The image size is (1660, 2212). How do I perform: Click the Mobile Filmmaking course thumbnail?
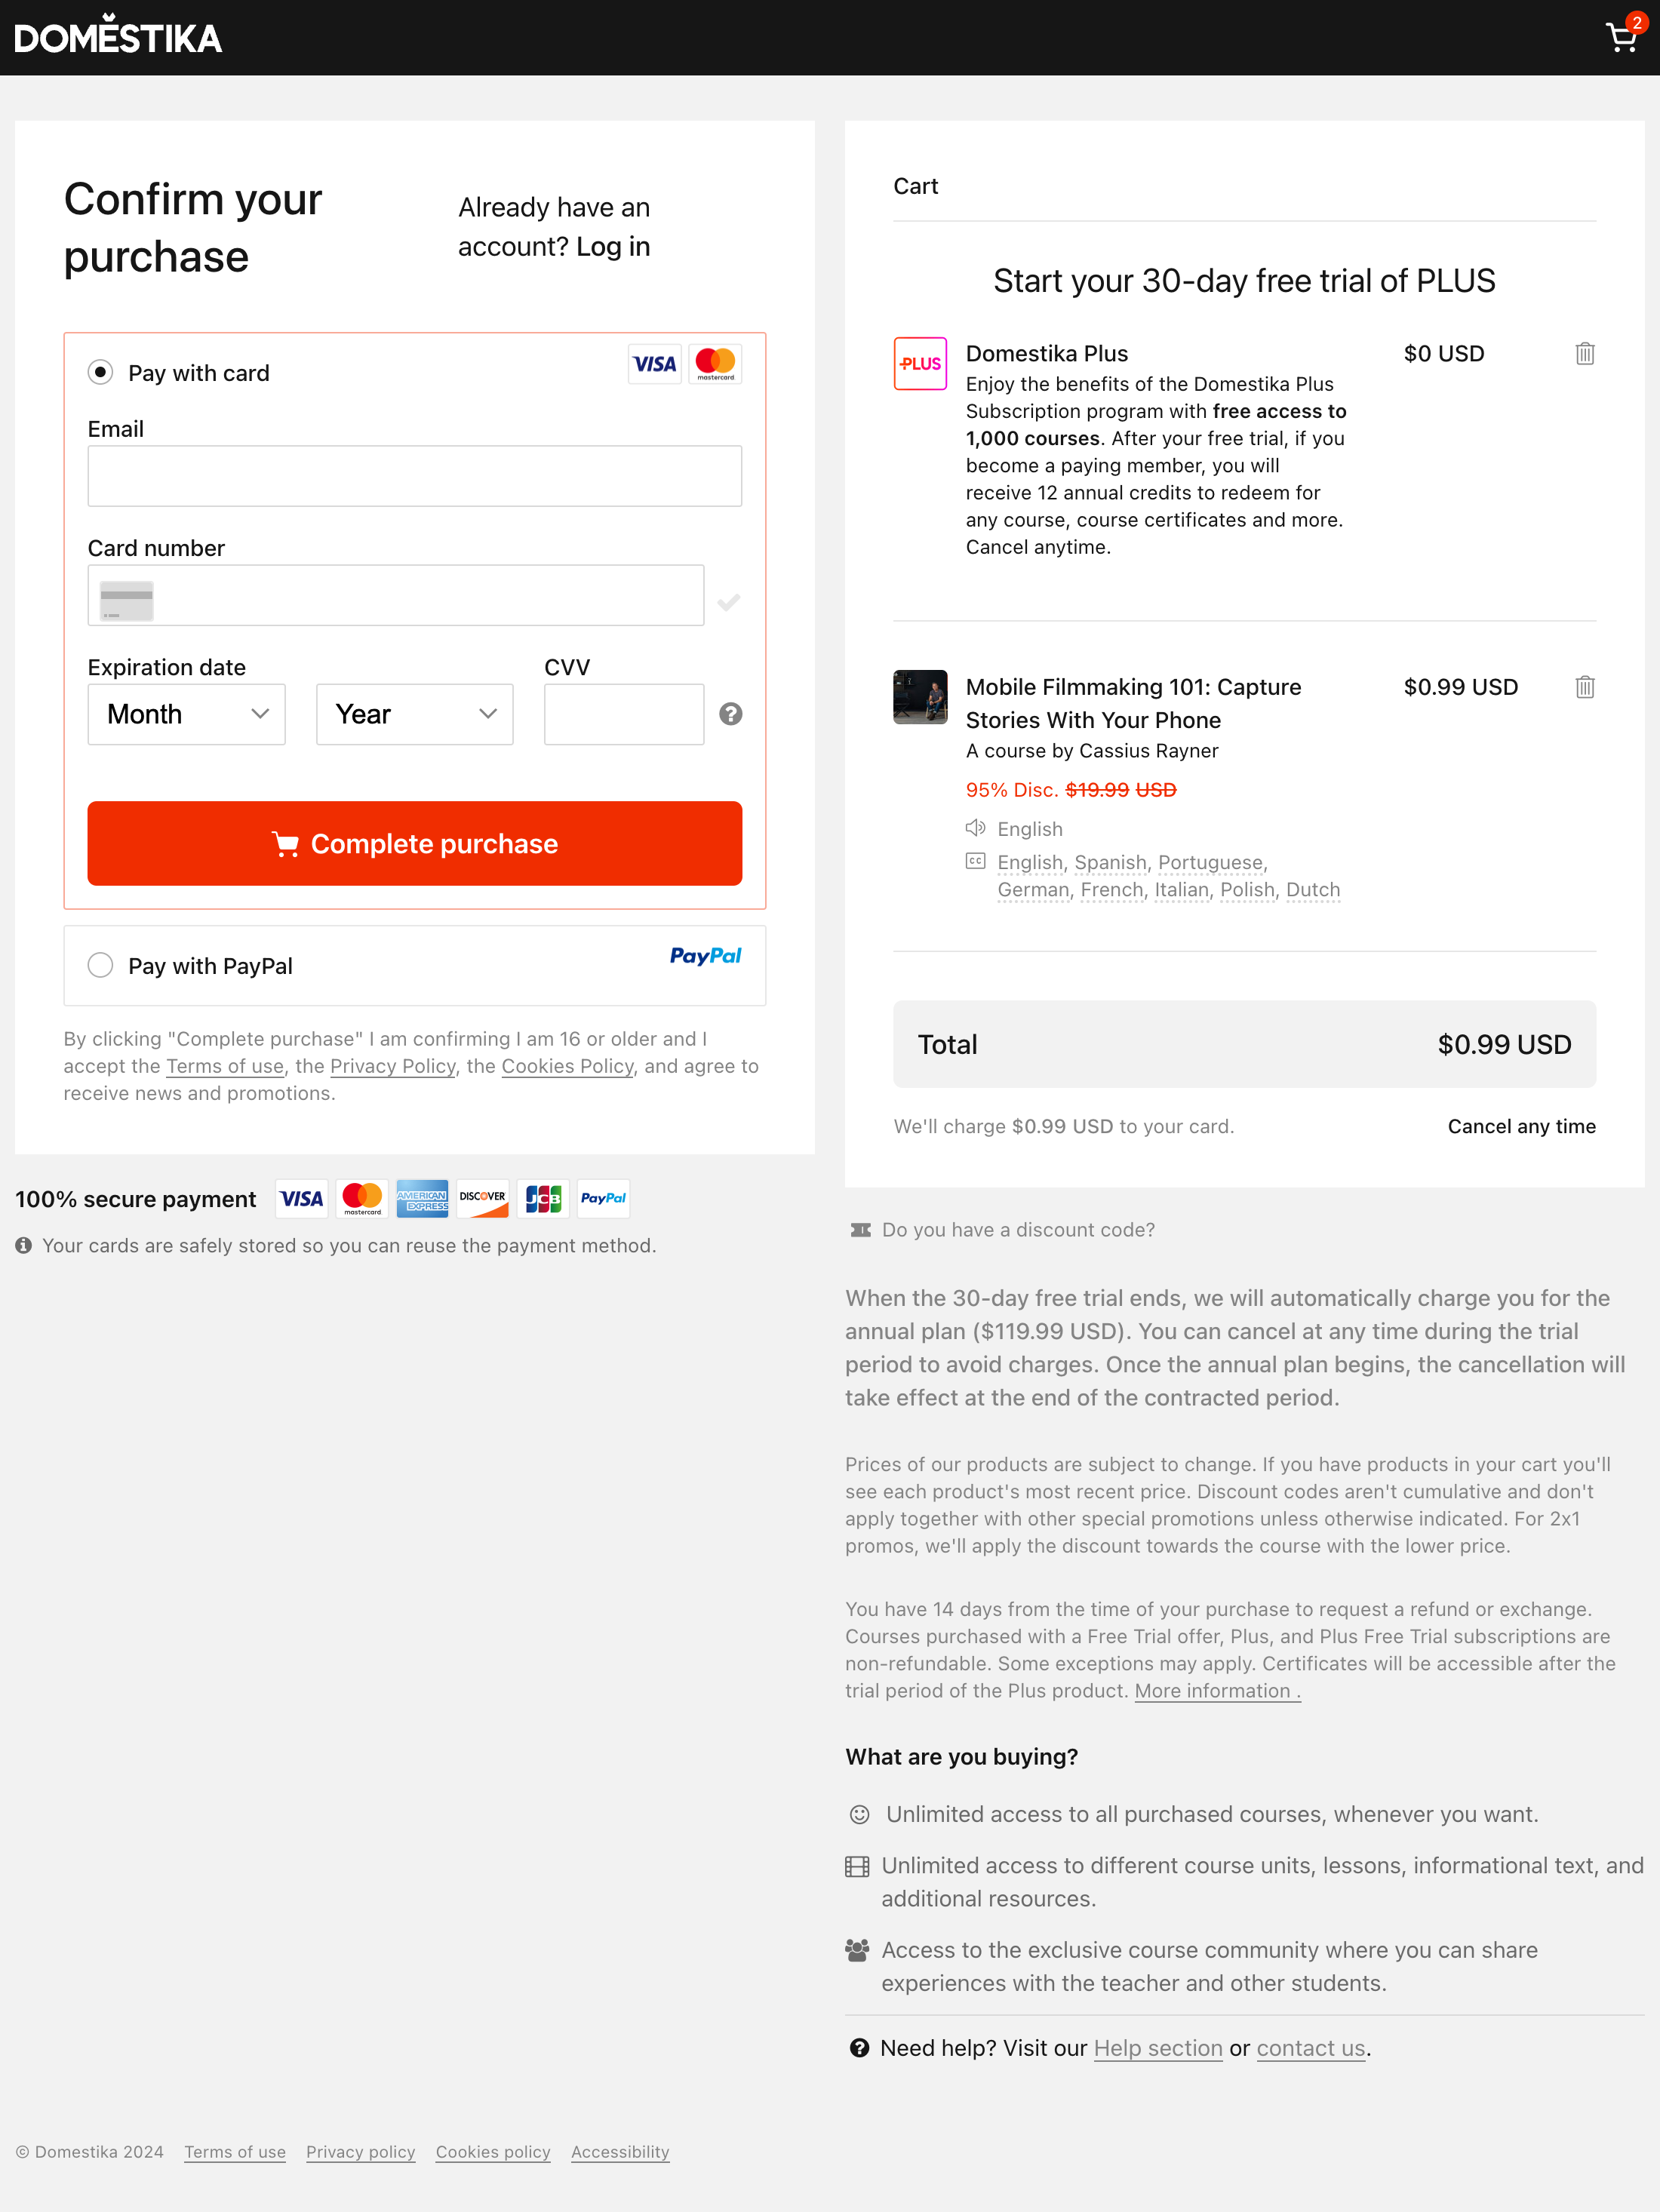pyautogui.click(x=920, y=697)
